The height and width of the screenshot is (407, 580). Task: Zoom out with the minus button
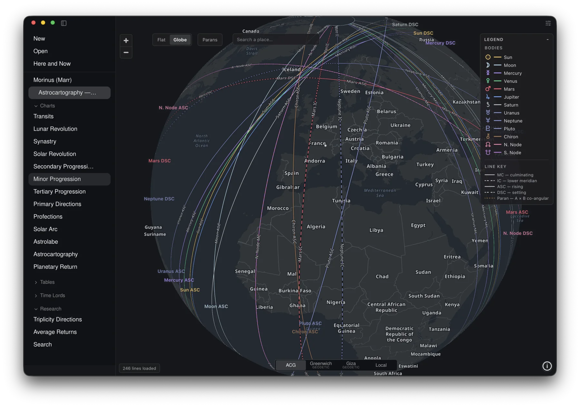(x=126, y=52)
